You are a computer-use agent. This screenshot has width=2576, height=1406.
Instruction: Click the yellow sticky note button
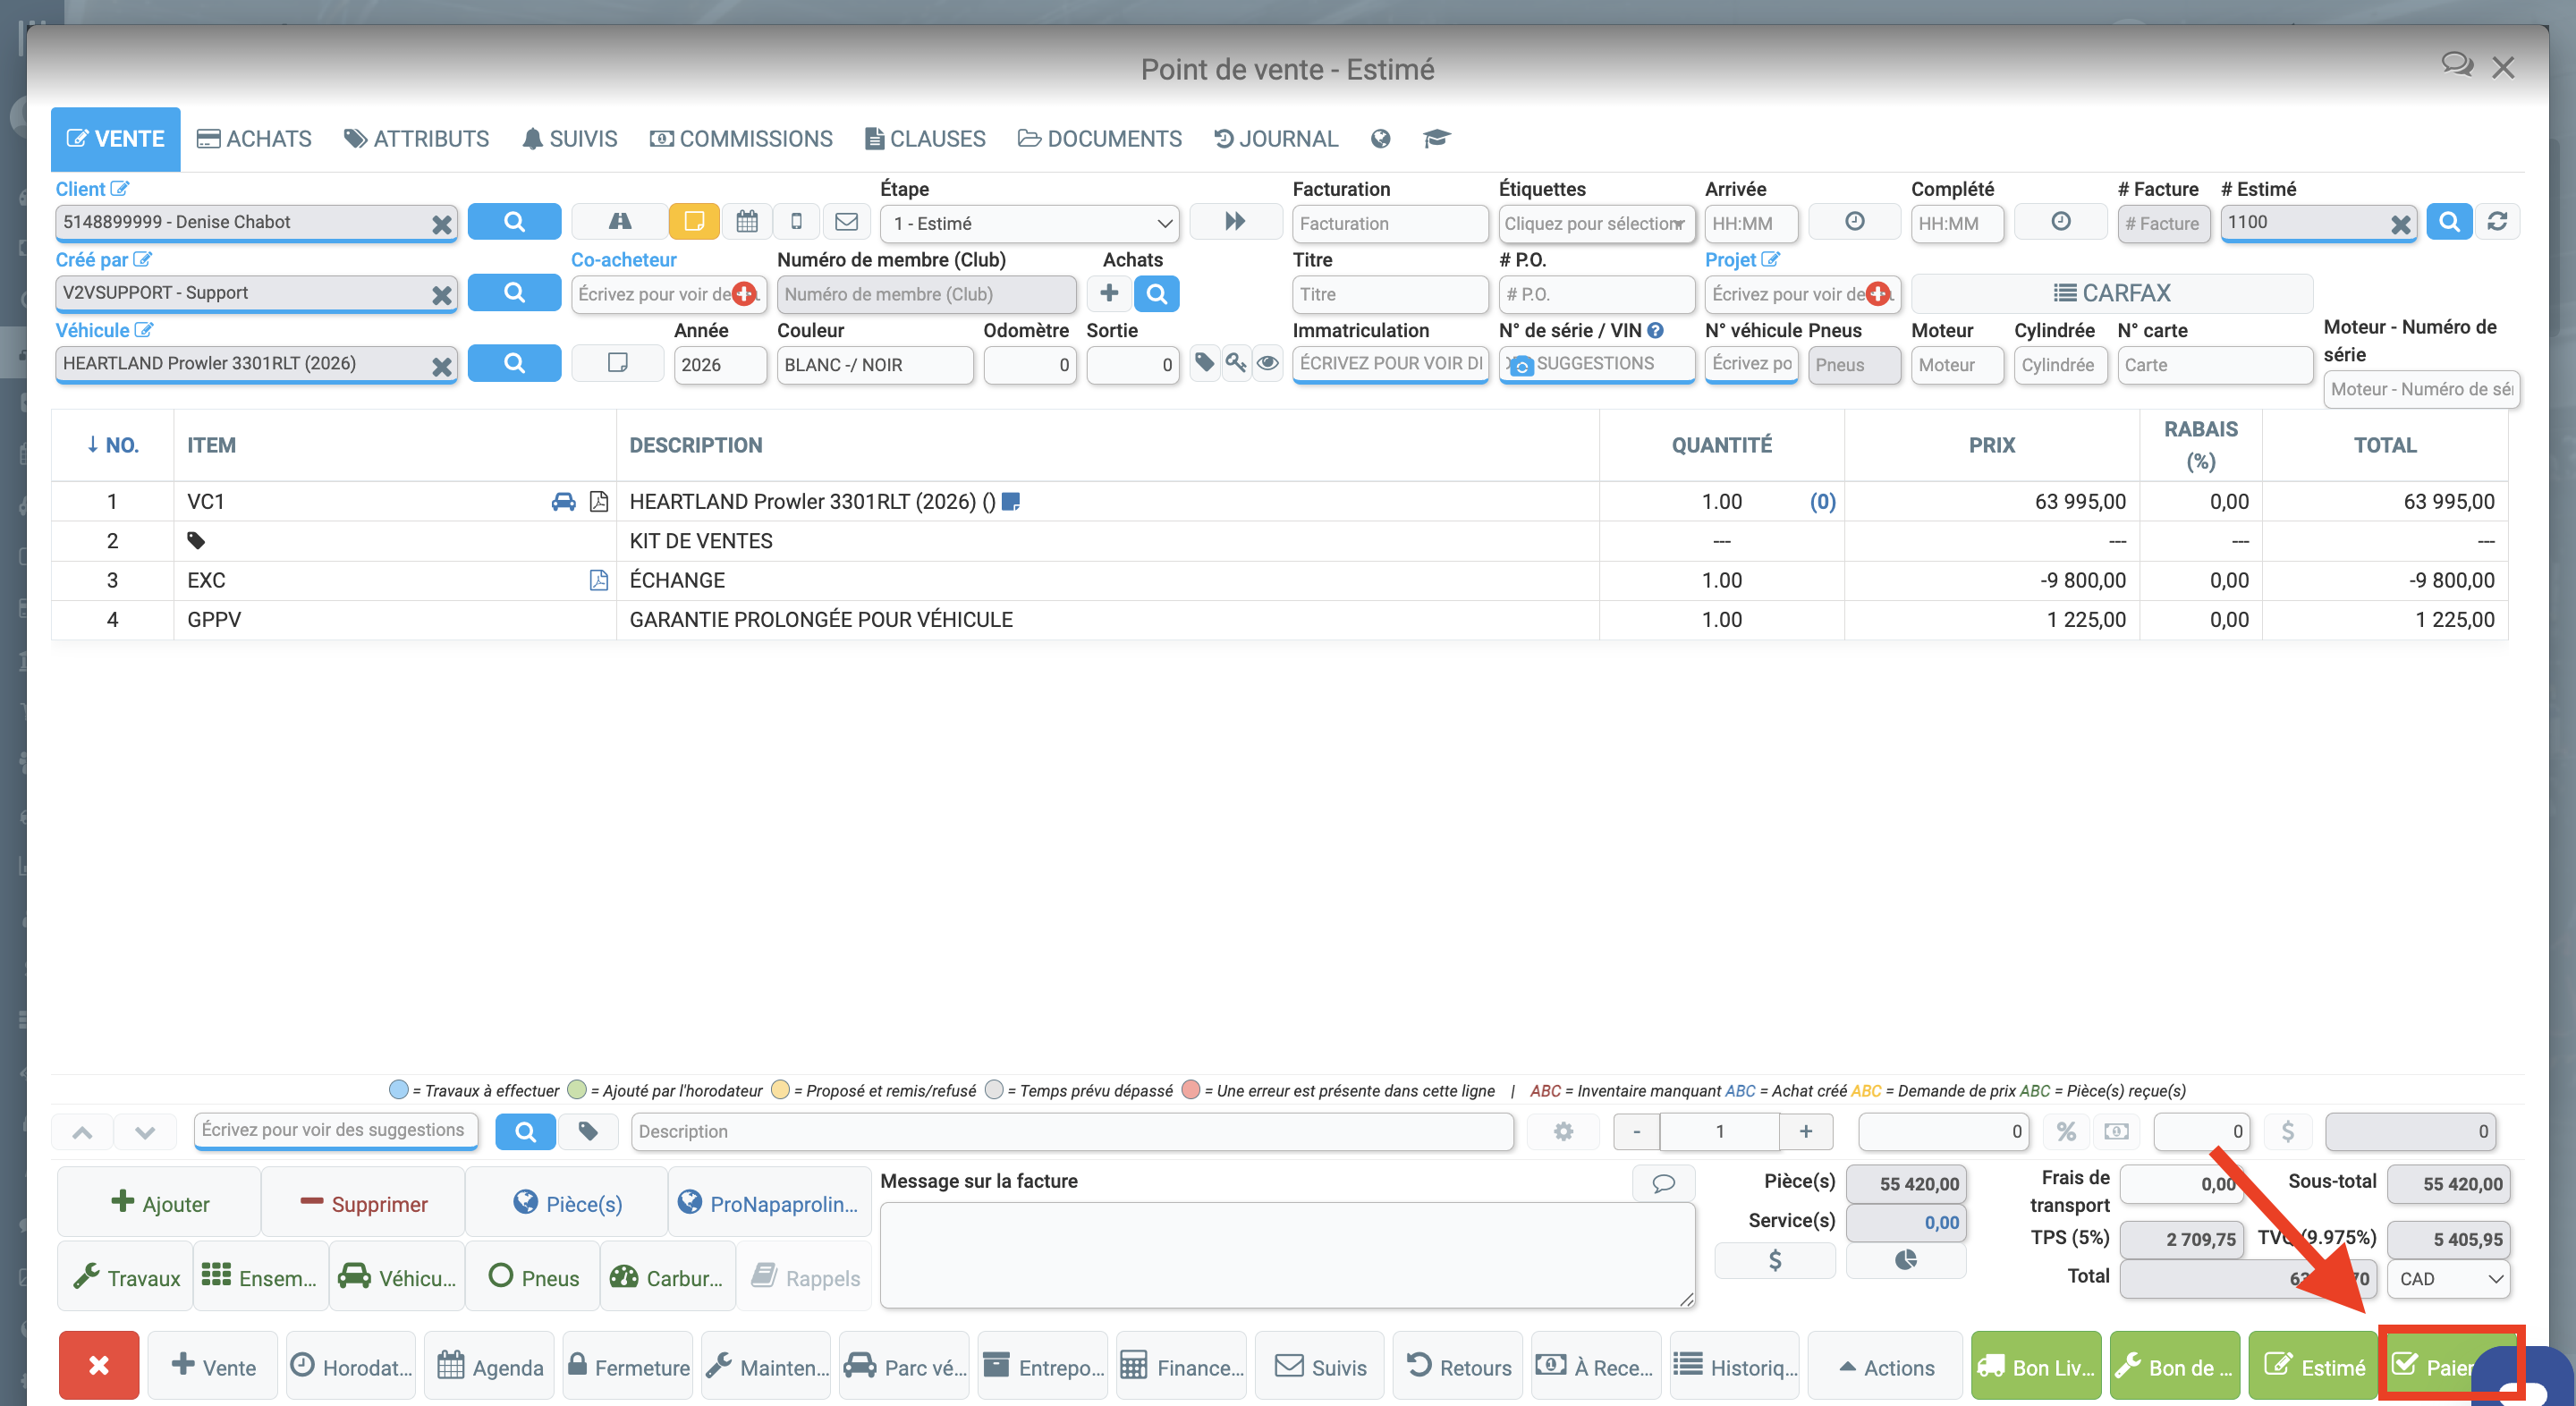coord(694,222)
